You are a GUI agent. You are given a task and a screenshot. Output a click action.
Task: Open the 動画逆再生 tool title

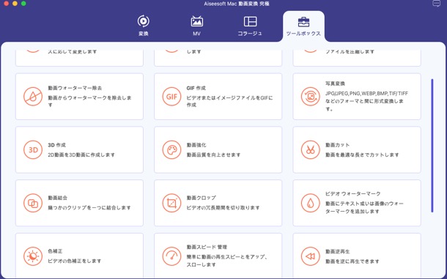point(338,252)
